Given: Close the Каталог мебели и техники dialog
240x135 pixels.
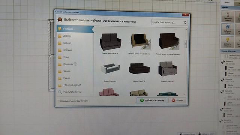Looking at the screenshot, I should [186, 15].
